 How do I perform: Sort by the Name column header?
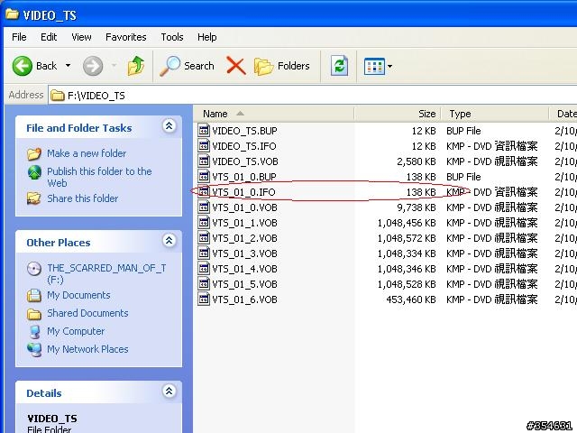click(274, 114)
